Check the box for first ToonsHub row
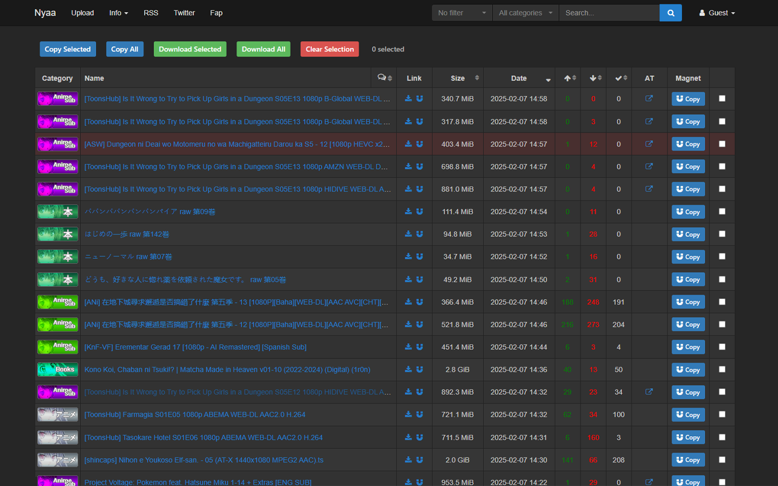This screenshot has height=486, width=778. coord(722,98)
